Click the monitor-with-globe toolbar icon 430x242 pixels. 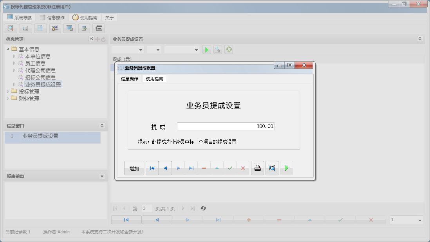pos(70,28)
